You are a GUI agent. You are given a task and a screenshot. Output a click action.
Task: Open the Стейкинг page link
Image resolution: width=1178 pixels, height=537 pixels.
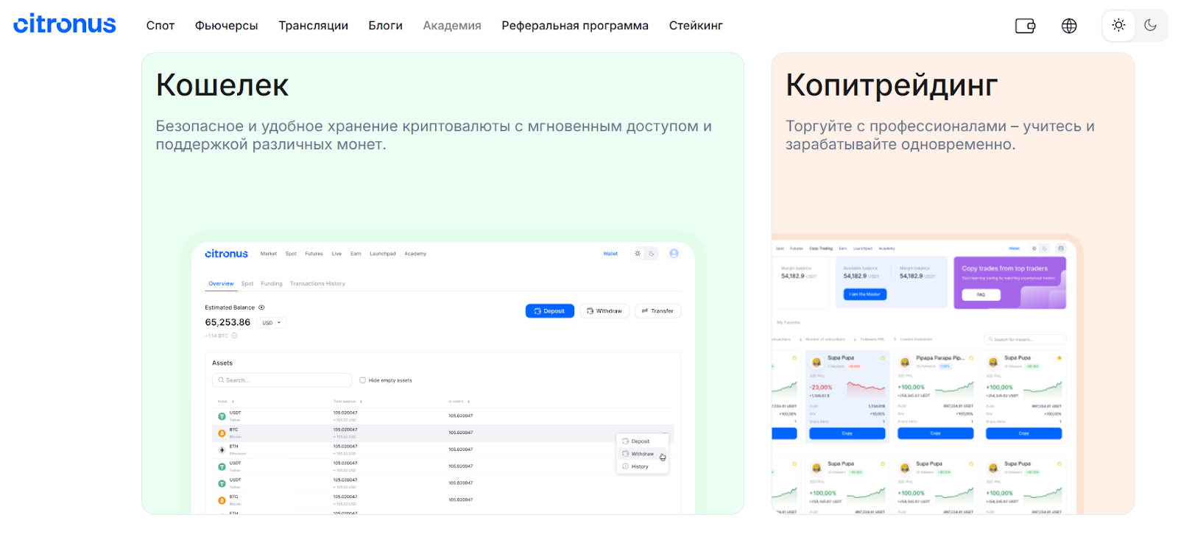(696, 26)
